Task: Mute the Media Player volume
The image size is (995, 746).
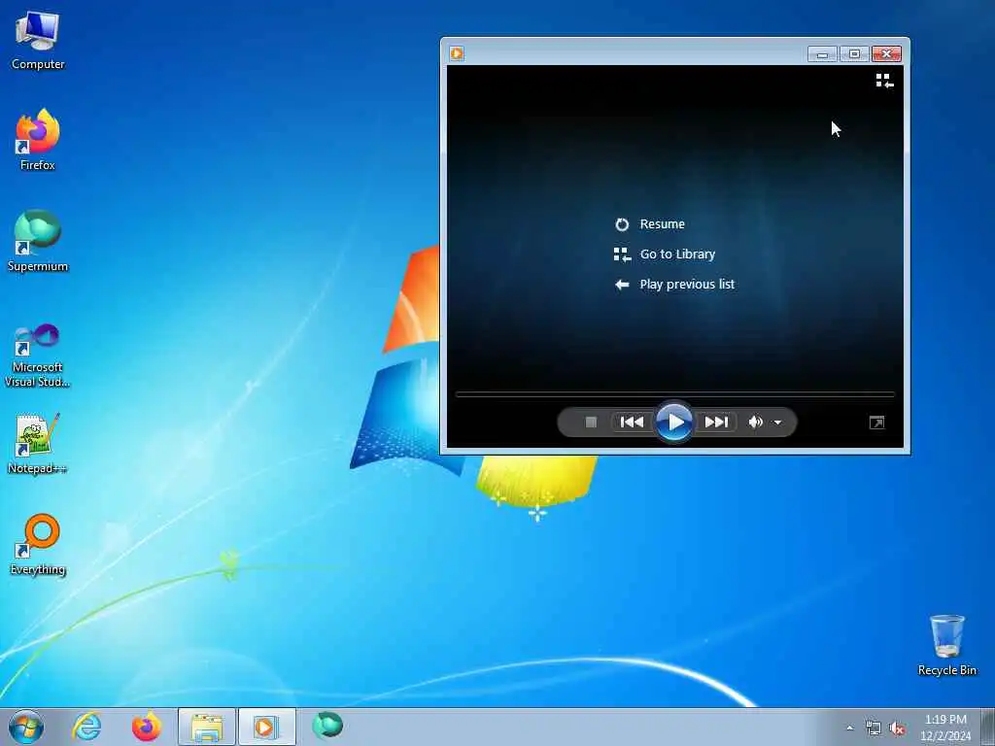Action: pos(755,422)
